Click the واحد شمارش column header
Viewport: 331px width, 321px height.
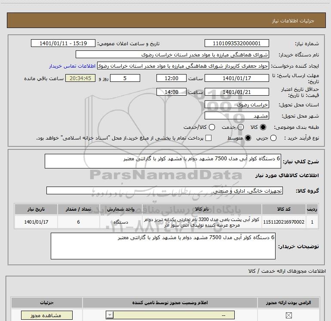[x=121, y=209]
